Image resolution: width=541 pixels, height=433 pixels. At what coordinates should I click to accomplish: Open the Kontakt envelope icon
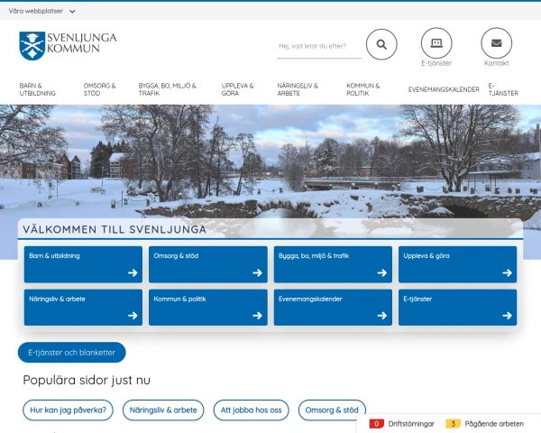coord(496,43)
